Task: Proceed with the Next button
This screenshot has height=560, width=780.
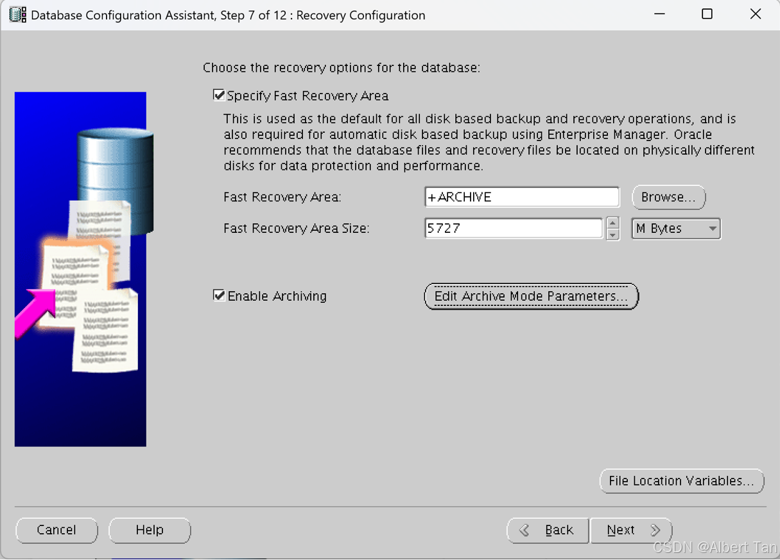Action: coord(631,530)
